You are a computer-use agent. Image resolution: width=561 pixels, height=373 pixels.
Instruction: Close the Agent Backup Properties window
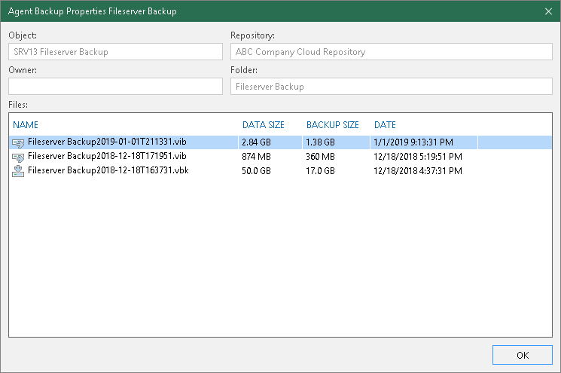click(x=548, y=11)
